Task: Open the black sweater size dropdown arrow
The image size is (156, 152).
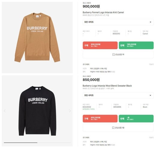Action: [x=150, y=95]
